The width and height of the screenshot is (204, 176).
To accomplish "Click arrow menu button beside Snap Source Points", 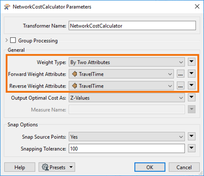I will point(192,137).
